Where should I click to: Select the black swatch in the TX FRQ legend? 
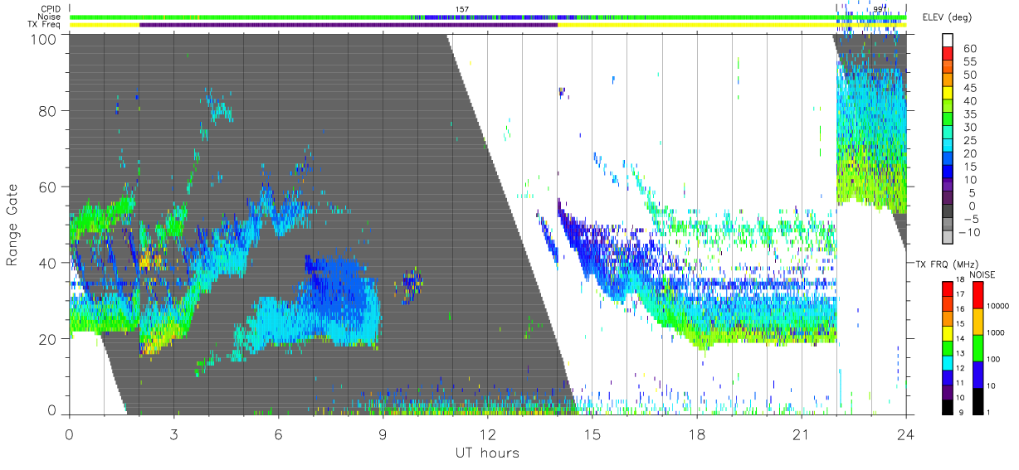[949, 406]
